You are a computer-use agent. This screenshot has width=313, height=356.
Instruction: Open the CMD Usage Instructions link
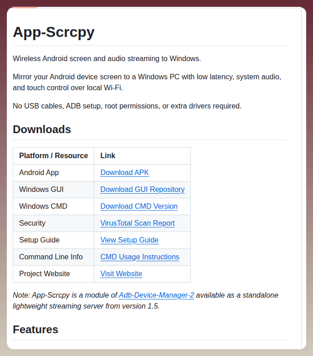tap(140, 257)
